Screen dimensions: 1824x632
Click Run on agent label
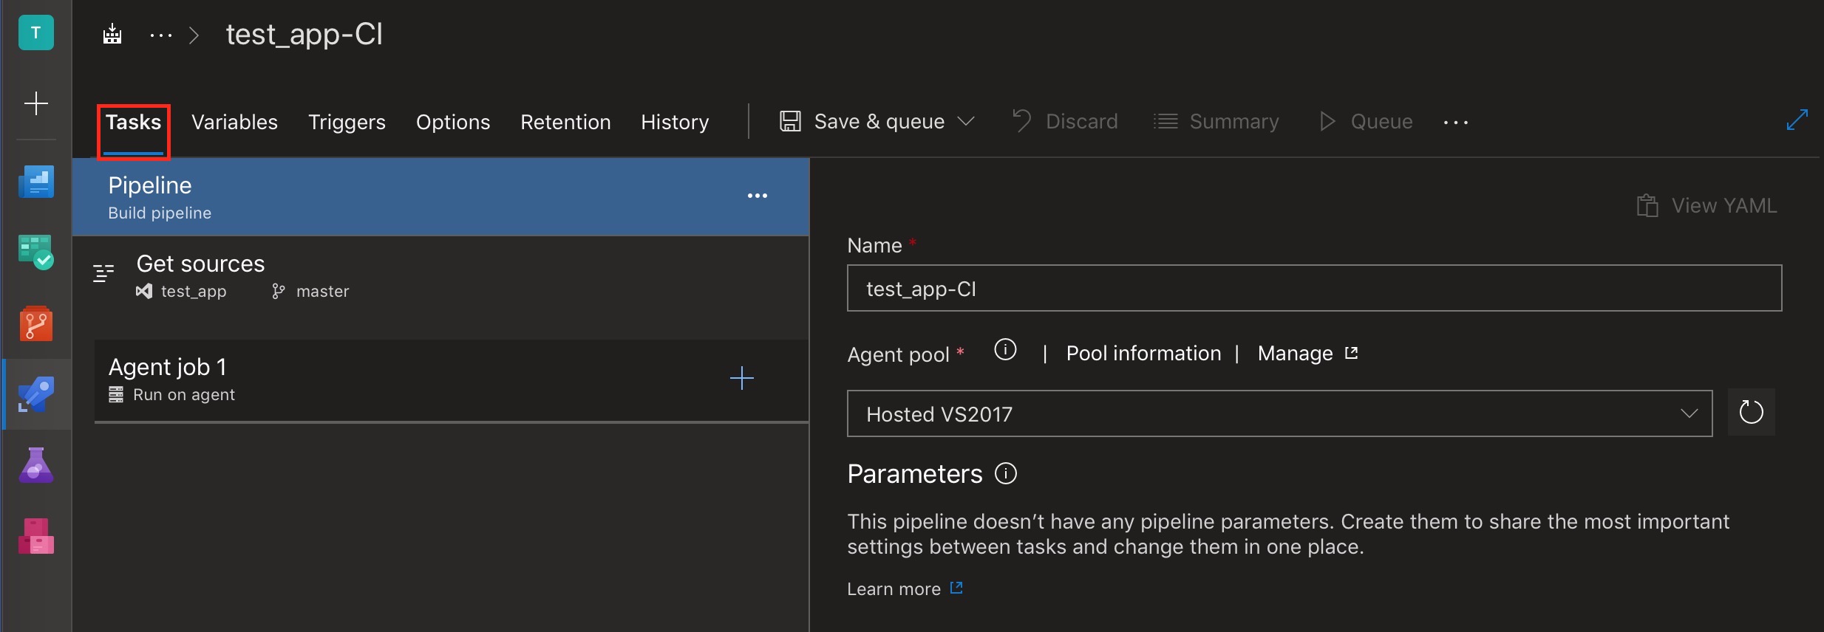[184, 395]
